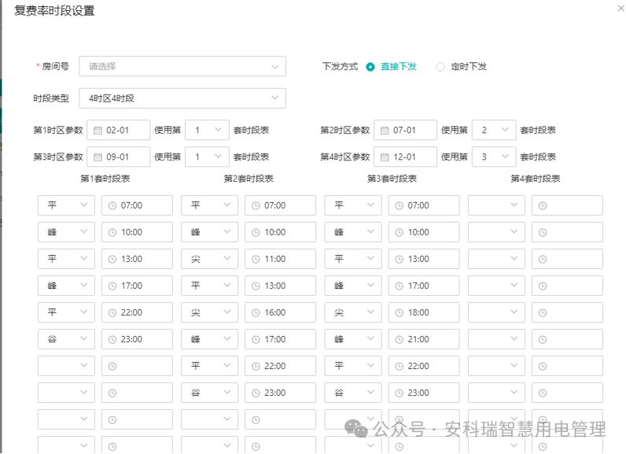Viewport: 626px width, 454px height.
Task: Open the 房间号 dropdown
Action: pyautogui.click(x=182, y=66)
